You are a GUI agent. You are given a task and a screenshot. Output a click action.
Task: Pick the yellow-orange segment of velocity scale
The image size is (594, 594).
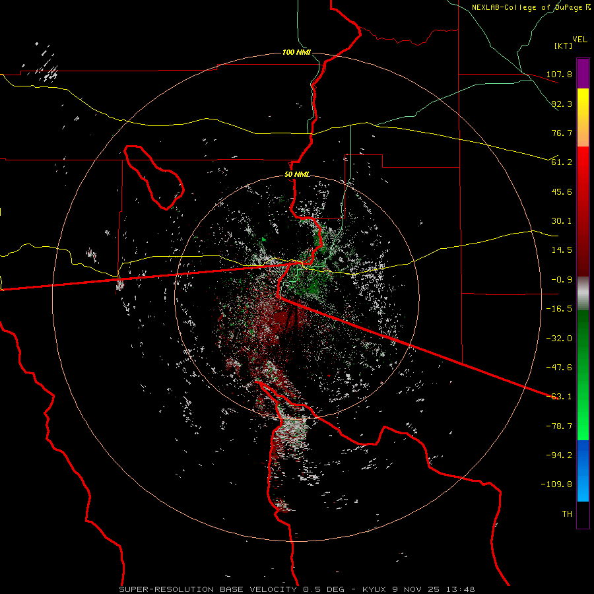[583, 117]
